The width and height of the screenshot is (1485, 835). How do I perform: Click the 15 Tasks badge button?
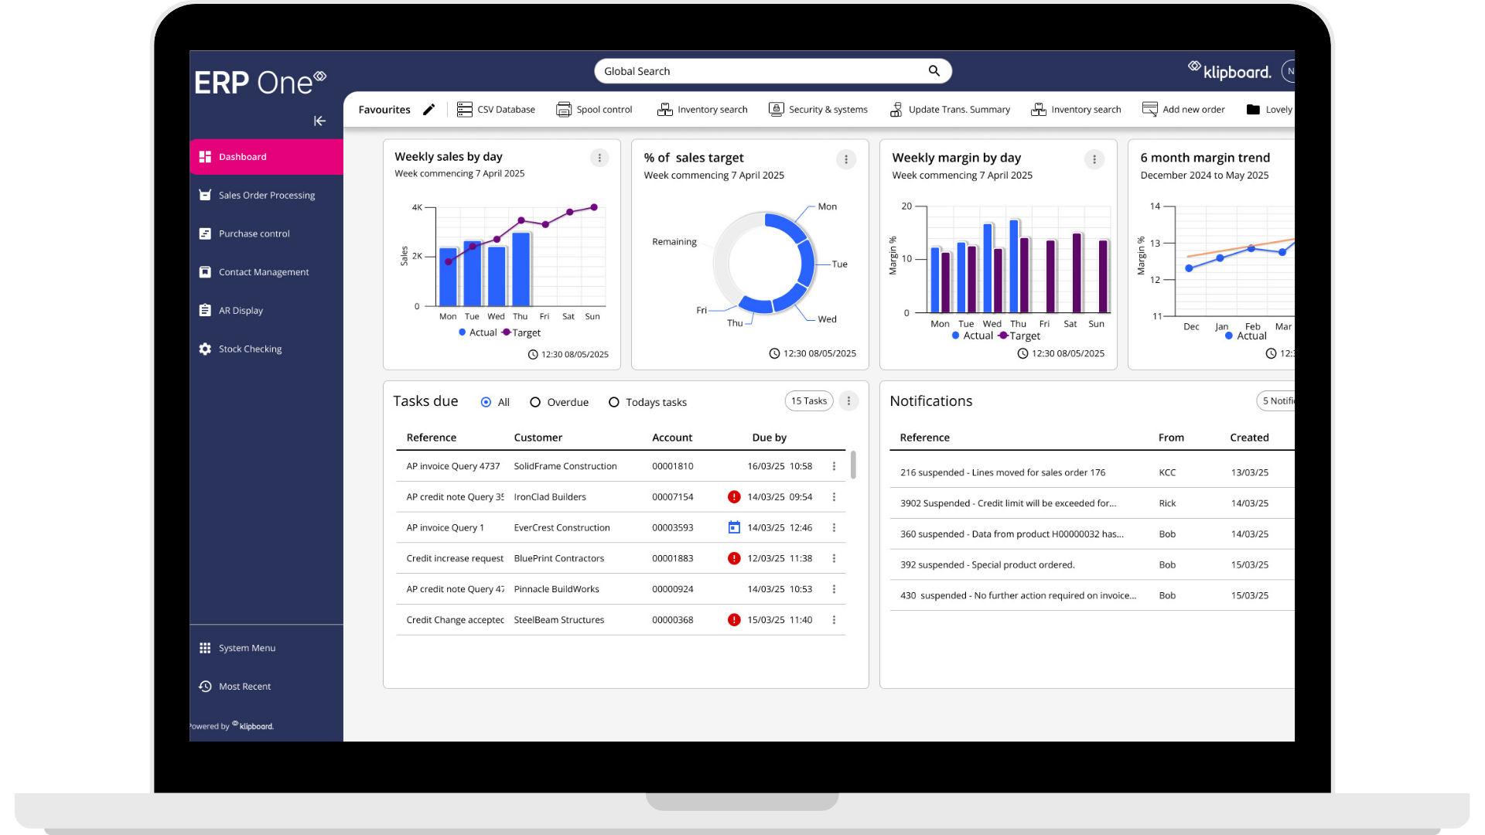[809, 401]
